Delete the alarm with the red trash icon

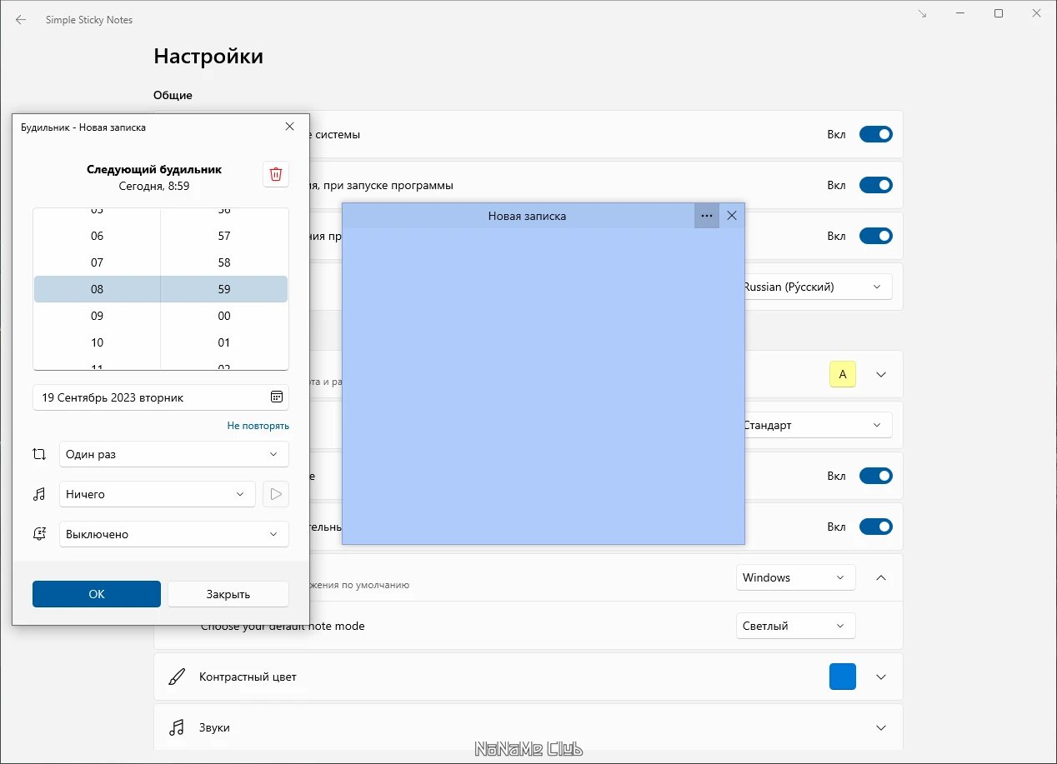point(276,174)
